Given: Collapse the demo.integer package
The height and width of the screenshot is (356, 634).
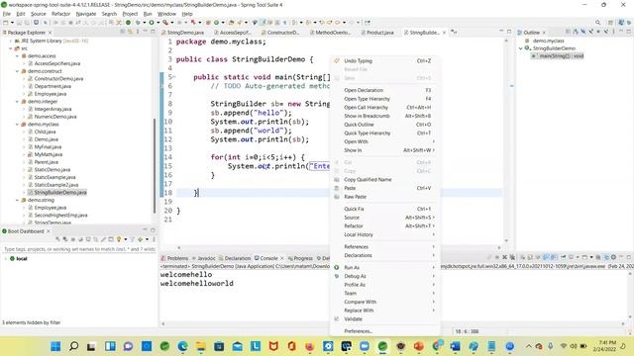Looking at the screenshot, I should (x=18, y=102).
